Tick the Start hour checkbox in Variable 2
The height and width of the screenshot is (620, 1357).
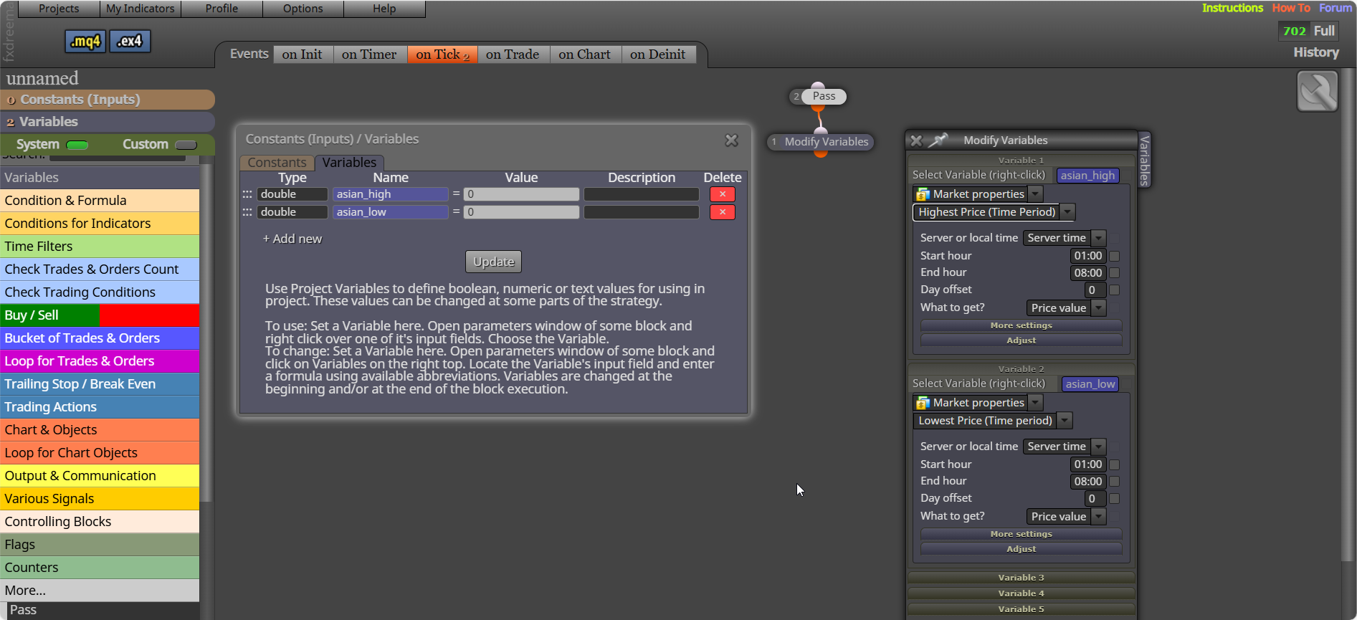point(1114,464)
